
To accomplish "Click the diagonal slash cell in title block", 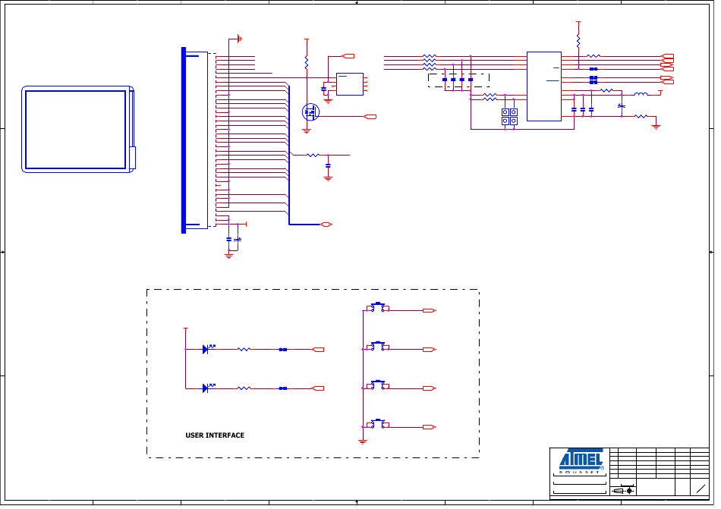I will [701, 489].
